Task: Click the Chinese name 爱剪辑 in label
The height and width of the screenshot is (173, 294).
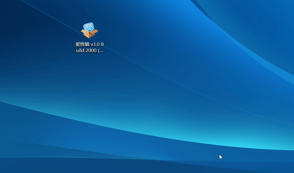Action: [82, 44]
